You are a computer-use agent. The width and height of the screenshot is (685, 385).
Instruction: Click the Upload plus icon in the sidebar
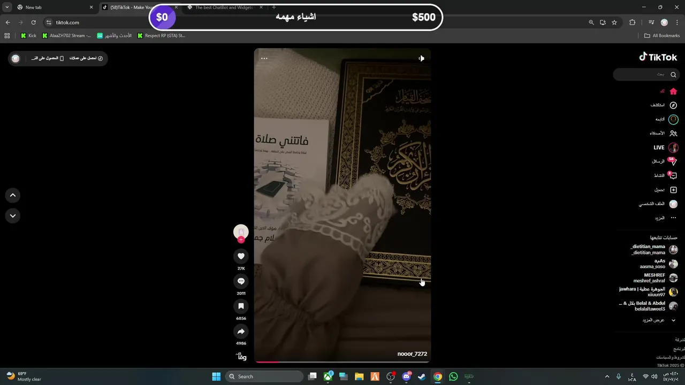pos(673,190)
